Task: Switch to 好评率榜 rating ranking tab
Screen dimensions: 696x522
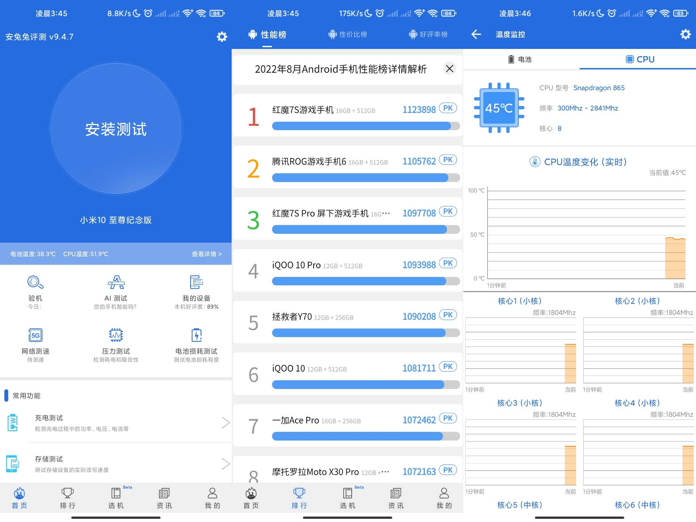Action: click(428, 34)
